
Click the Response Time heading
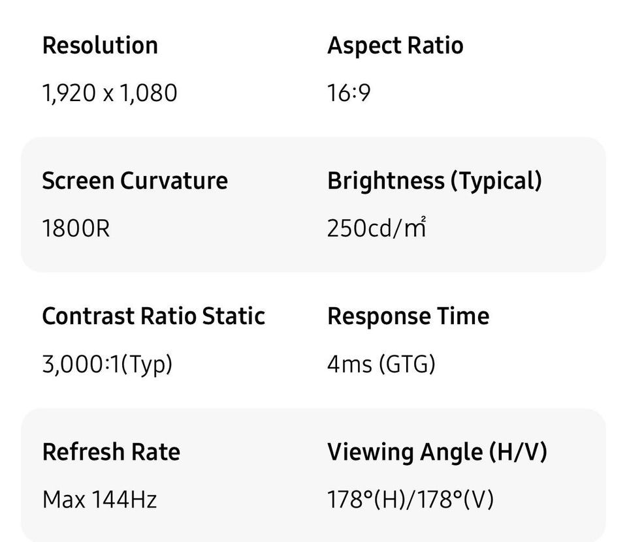click(408, 316)
